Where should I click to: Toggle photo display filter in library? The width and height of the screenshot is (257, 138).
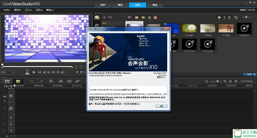tap(143, 17)
